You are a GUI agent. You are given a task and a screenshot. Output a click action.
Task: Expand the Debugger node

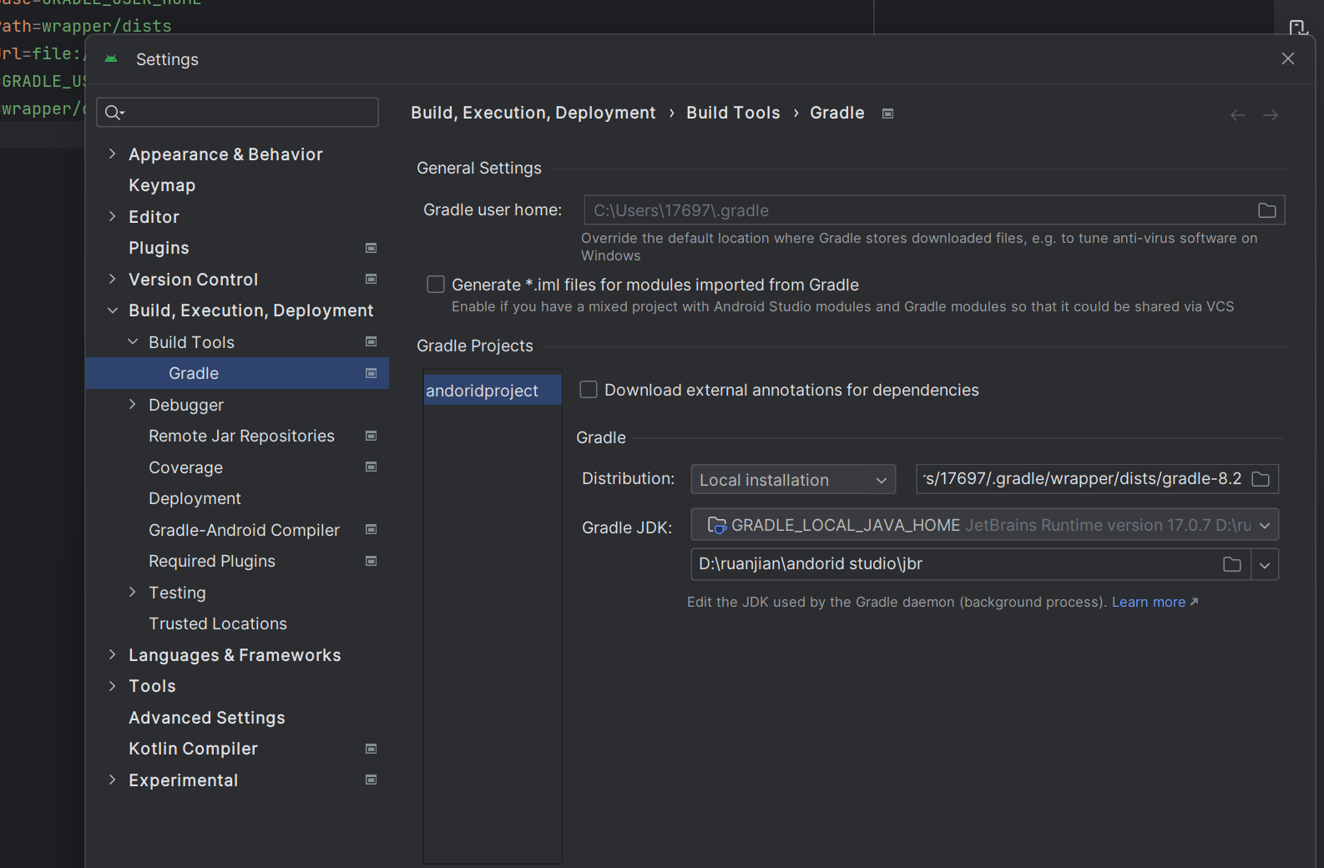(x=133, y=404)
